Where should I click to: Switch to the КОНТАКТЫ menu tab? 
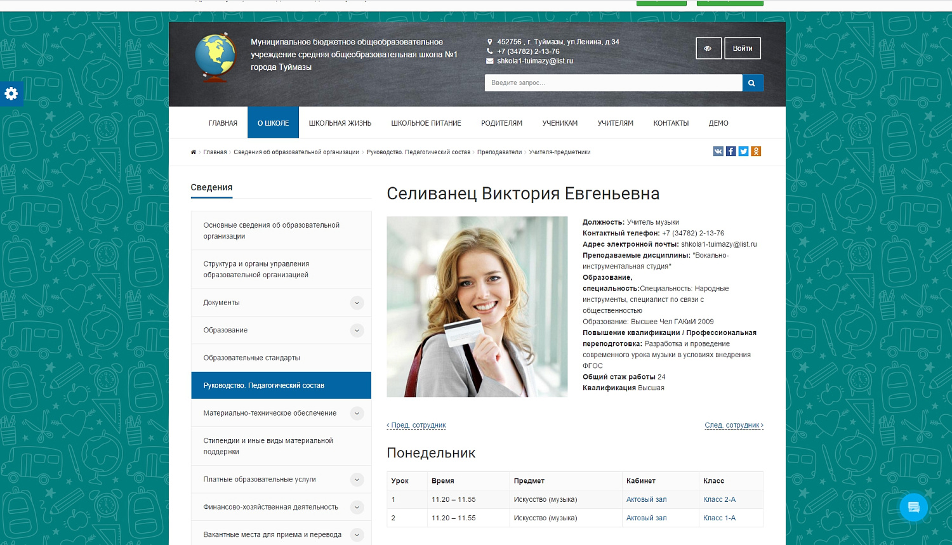point(670,122)
